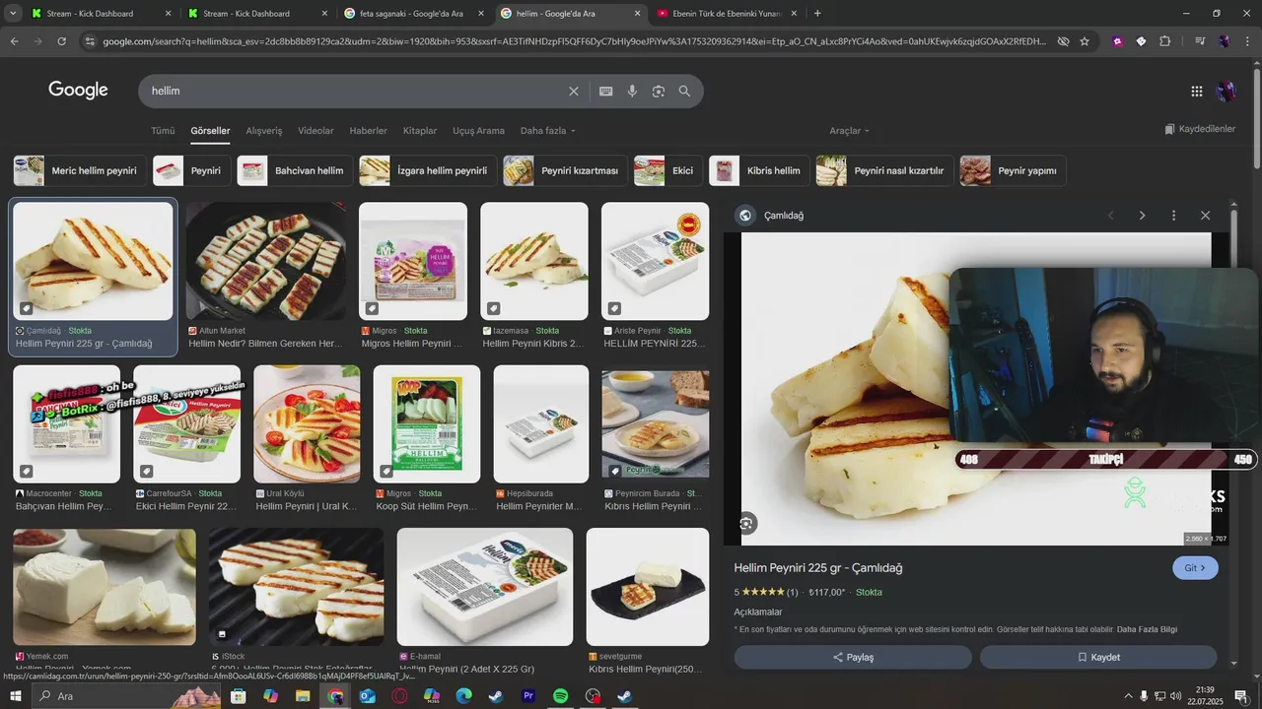The width and height of the screenshot is (1262, 709).
Task: Open the third-party cookies blocked eye icon
Action: pyautogui.click(x=1063, y=41)
